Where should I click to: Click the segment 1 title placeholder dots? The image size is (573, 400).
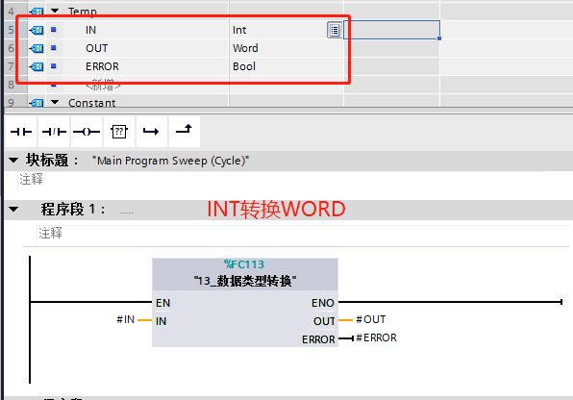[x=127, y=212]
